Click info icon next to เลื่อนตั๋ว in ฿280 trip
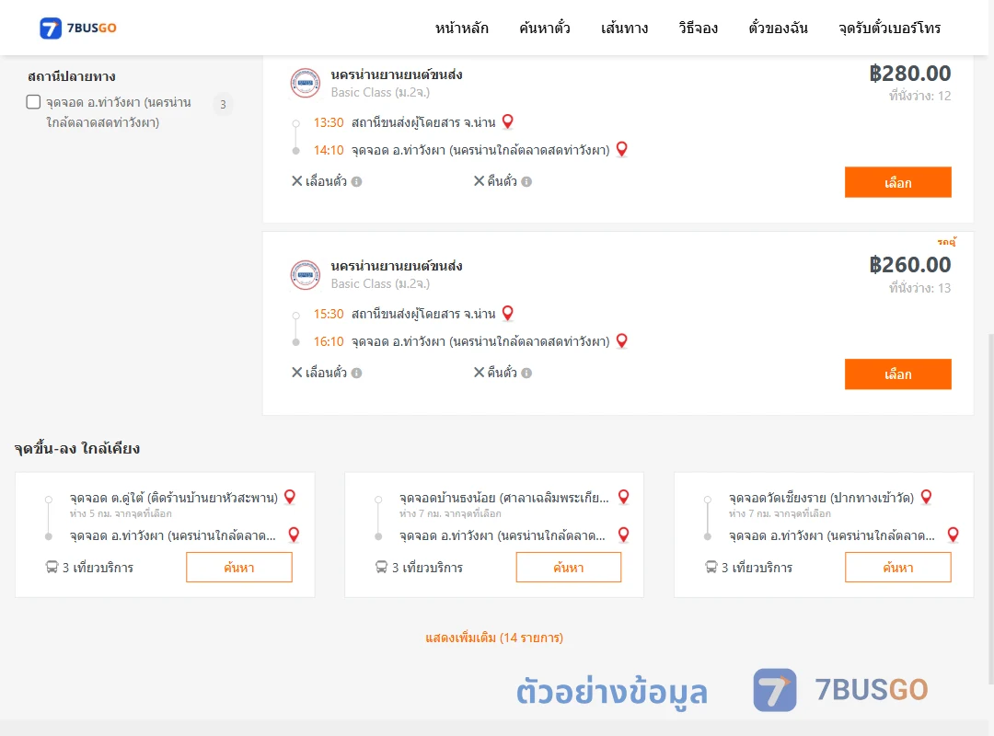 [357, 181]
